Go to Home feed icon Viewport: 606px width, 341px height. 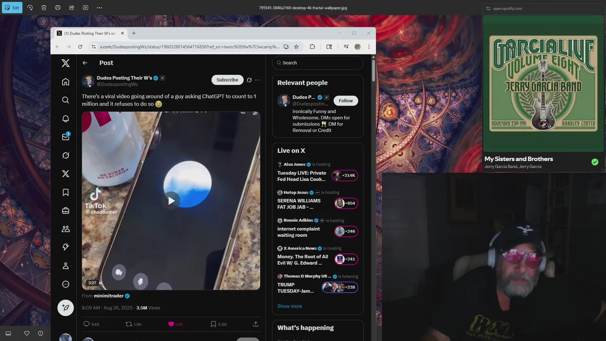point(66,82)
